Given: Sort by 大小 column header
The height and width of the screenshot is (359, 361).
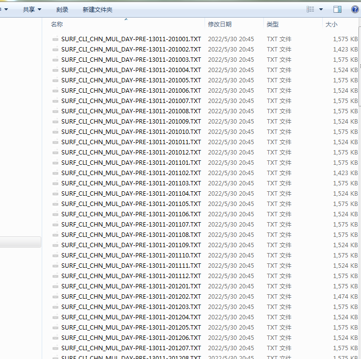Looking at the screenshot, I should point(331,24).
